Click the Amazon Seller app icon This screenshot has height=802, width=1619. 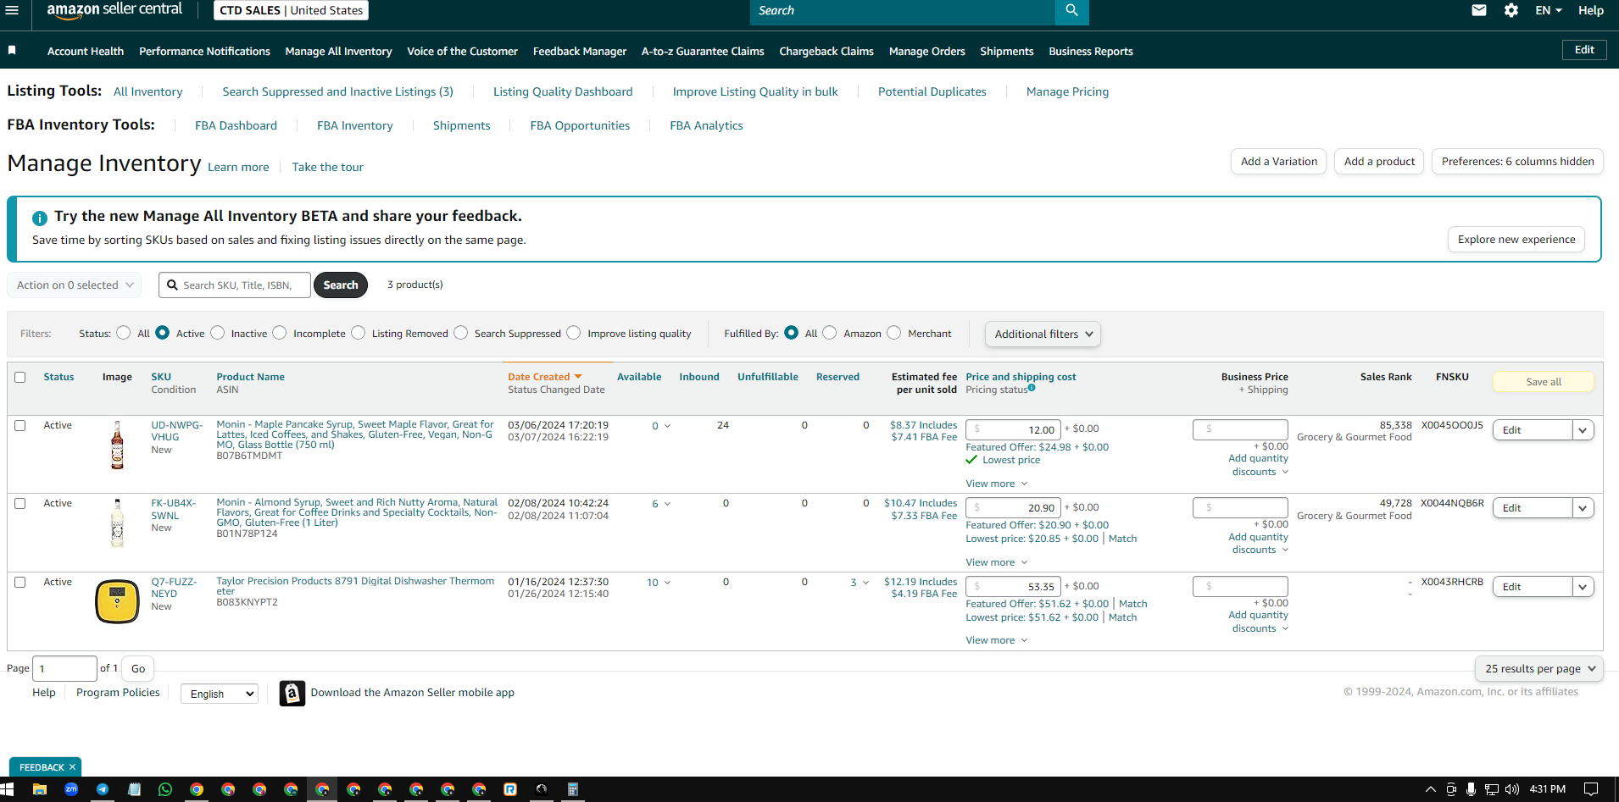click(292, 694)
